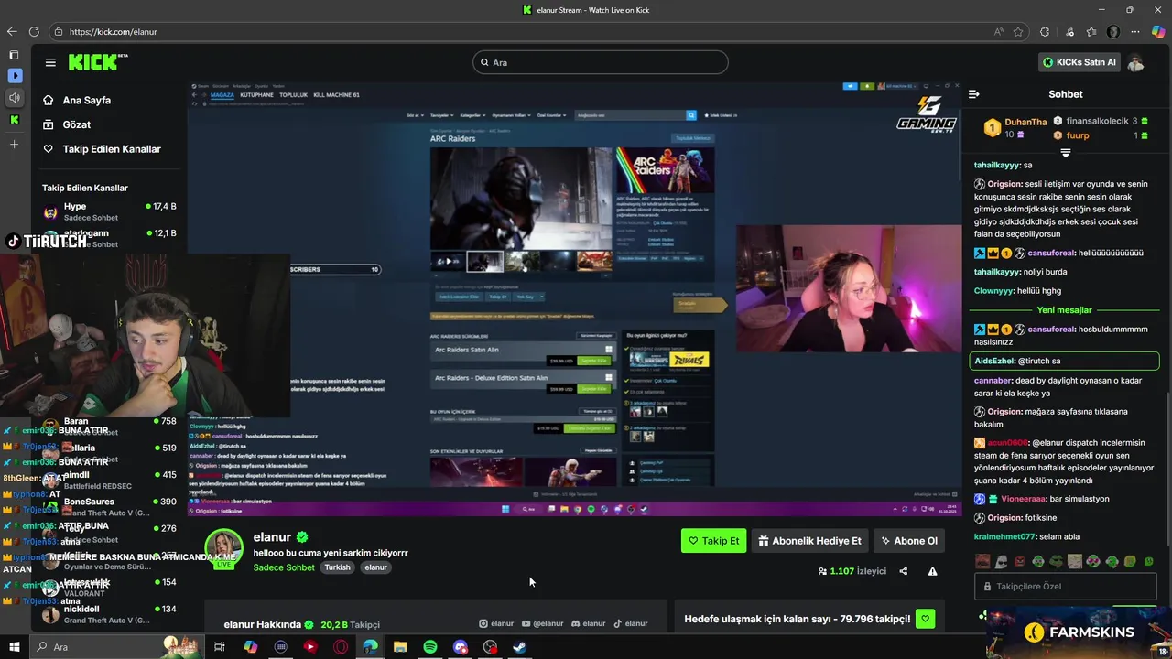
Task: Report the stream with warning icon
Action: click(932, 571)
